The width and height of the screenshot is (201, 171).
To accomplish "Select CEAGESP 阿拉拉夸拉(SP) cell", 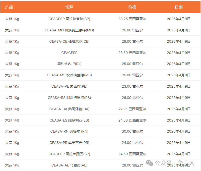I will coord(69,19).
